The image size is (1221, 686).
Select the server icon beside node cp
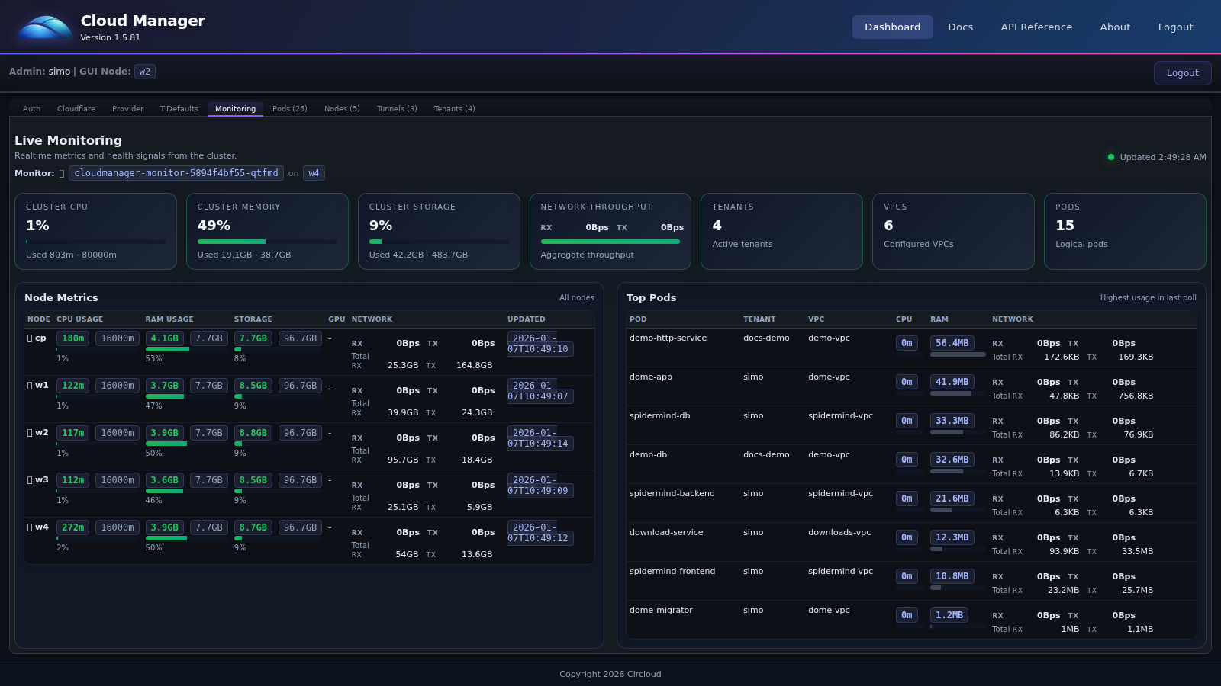30,338
